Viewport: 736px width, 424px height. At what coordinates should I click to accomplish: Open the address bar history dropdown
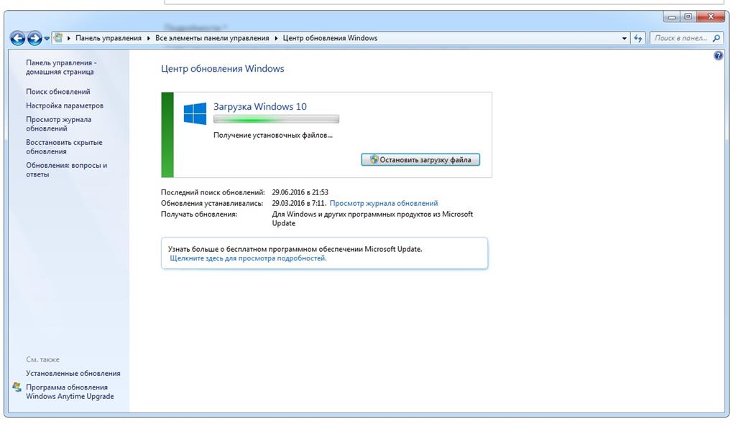625,39
